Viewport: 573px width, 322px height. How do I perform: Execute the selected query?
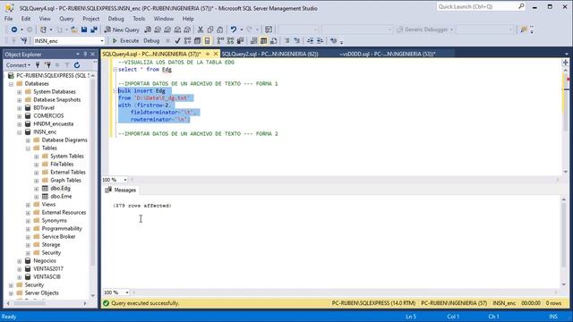125,40
